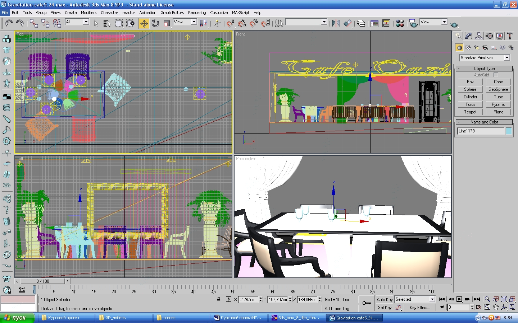The width and height of the screenshot is (518, 323).
Task: Open the Select by Name dialog
Action: (107, 23)
